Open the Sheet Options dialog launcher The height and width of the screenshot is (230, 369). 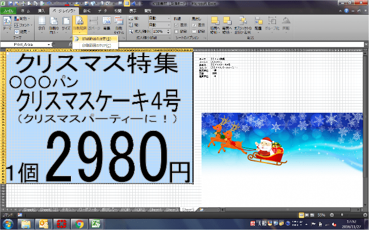pyautogui.click(x=205, y=38)
